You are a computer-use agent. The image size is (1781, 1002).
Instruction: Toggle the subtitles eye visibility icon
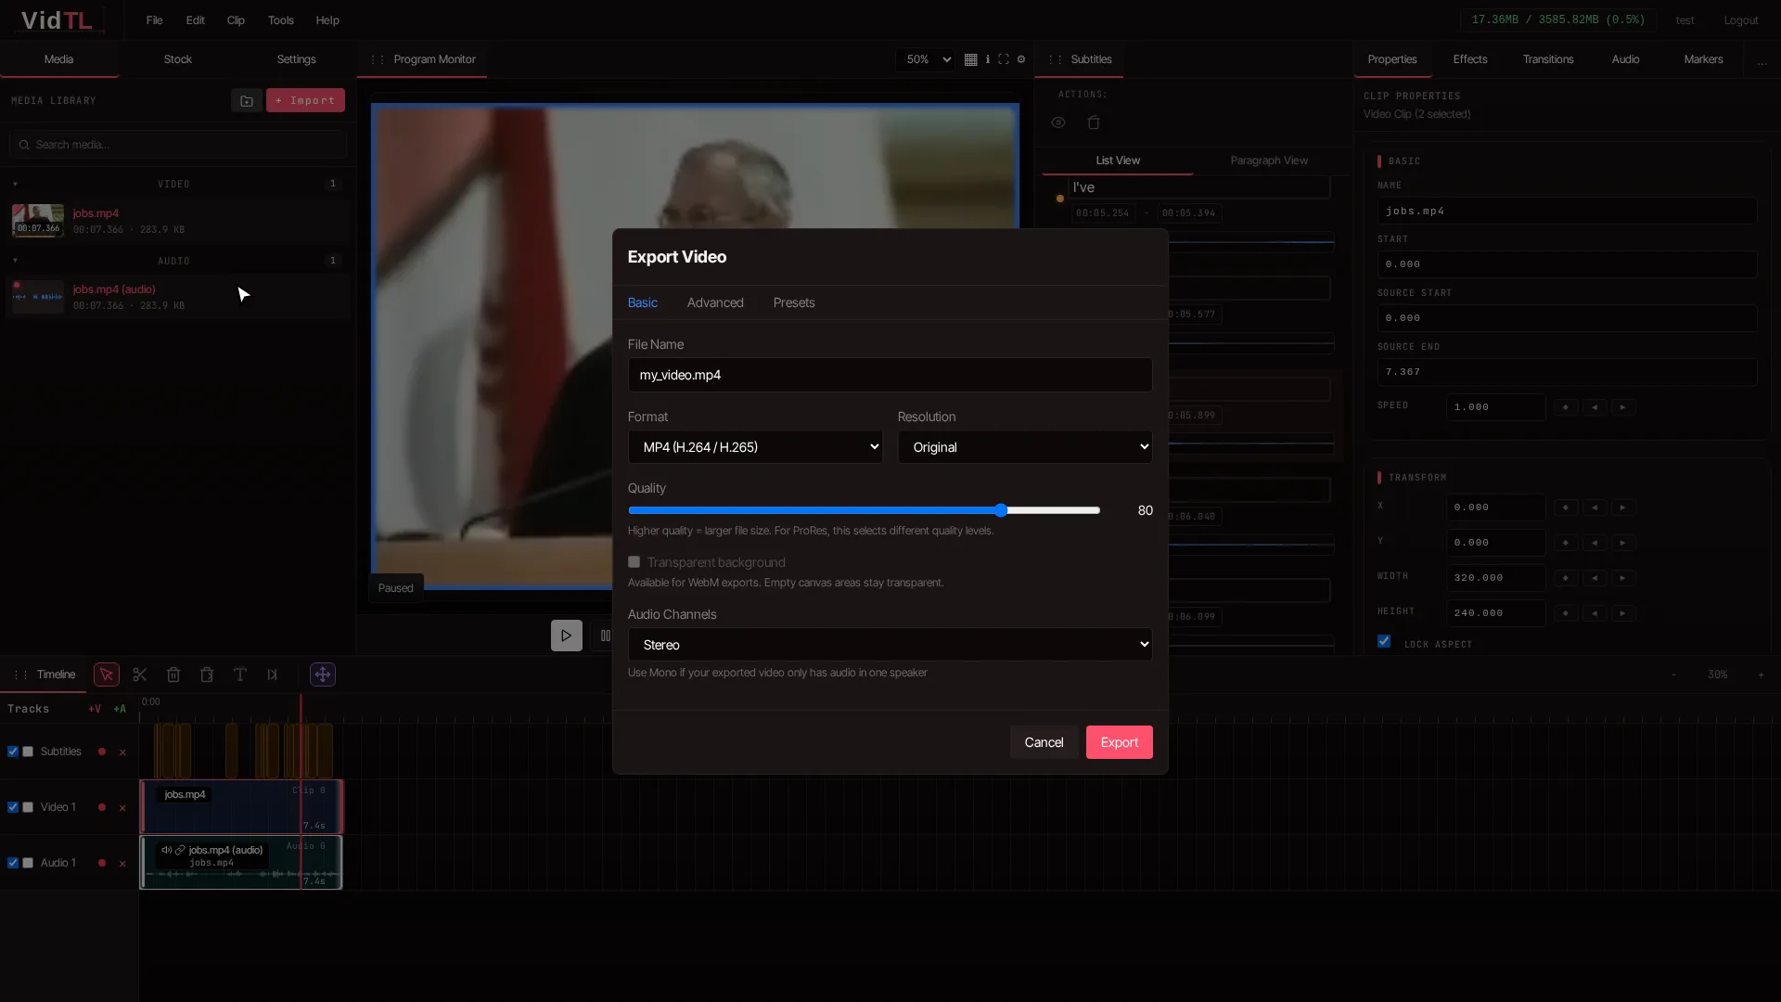[x=1058, y=122]
